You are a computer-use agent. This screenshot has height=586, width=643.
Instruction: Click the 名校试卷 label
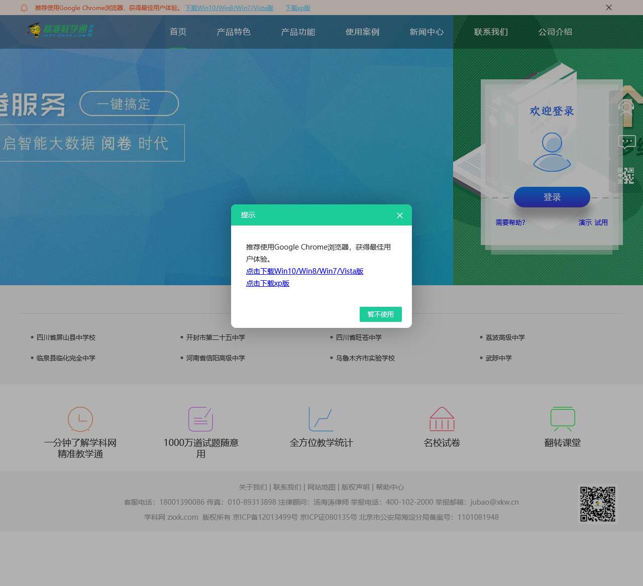[442, 442]
